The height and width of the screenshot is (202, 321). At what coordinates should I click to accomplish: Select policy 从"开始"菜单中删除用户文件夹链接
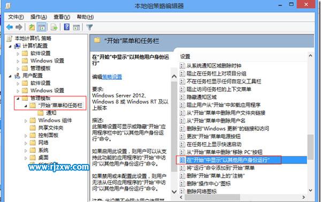point(226,113)
